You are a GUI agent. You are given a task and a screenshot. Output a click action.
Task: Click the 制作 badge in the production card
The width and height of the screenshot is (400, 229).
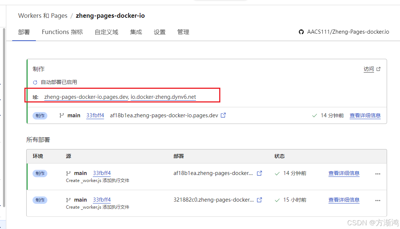point(40,116)
